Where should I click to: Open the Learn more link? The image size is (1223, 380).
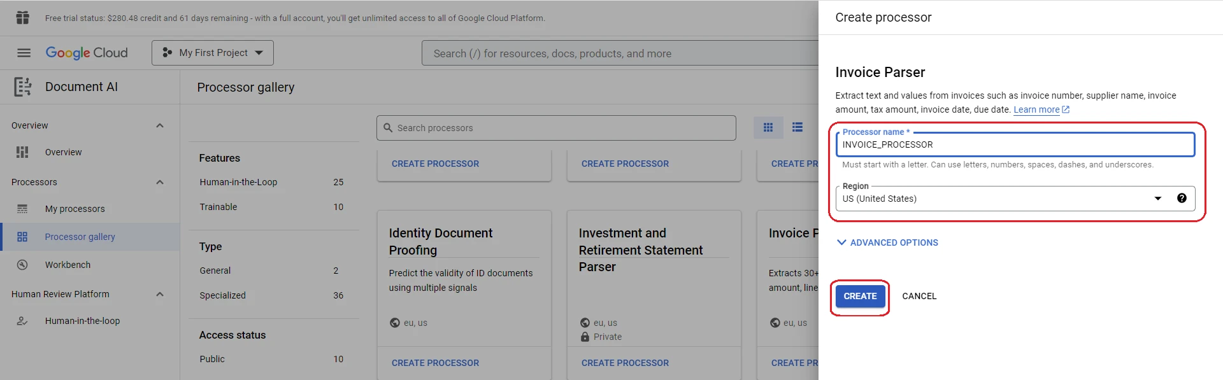(x=1041, y=109)
